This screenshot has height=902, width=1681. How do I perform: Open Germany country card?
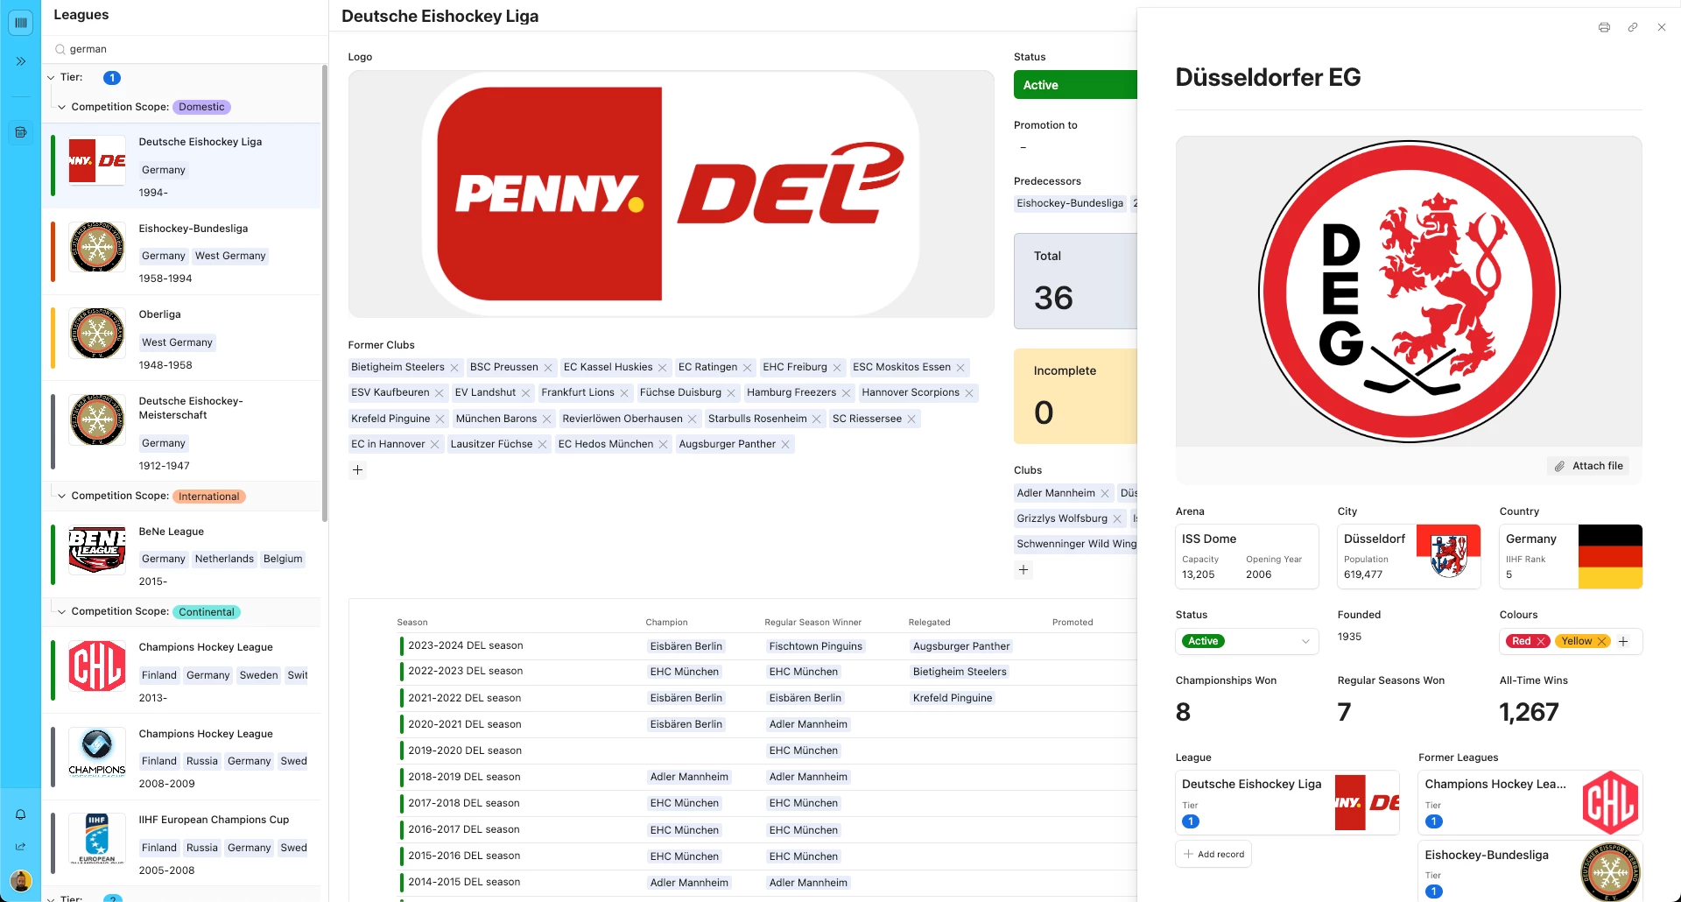[1571, 557]
